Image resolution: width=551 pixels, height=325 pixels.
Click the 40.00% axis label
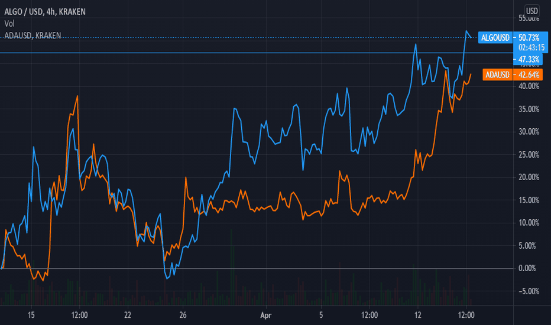(529, 86)
